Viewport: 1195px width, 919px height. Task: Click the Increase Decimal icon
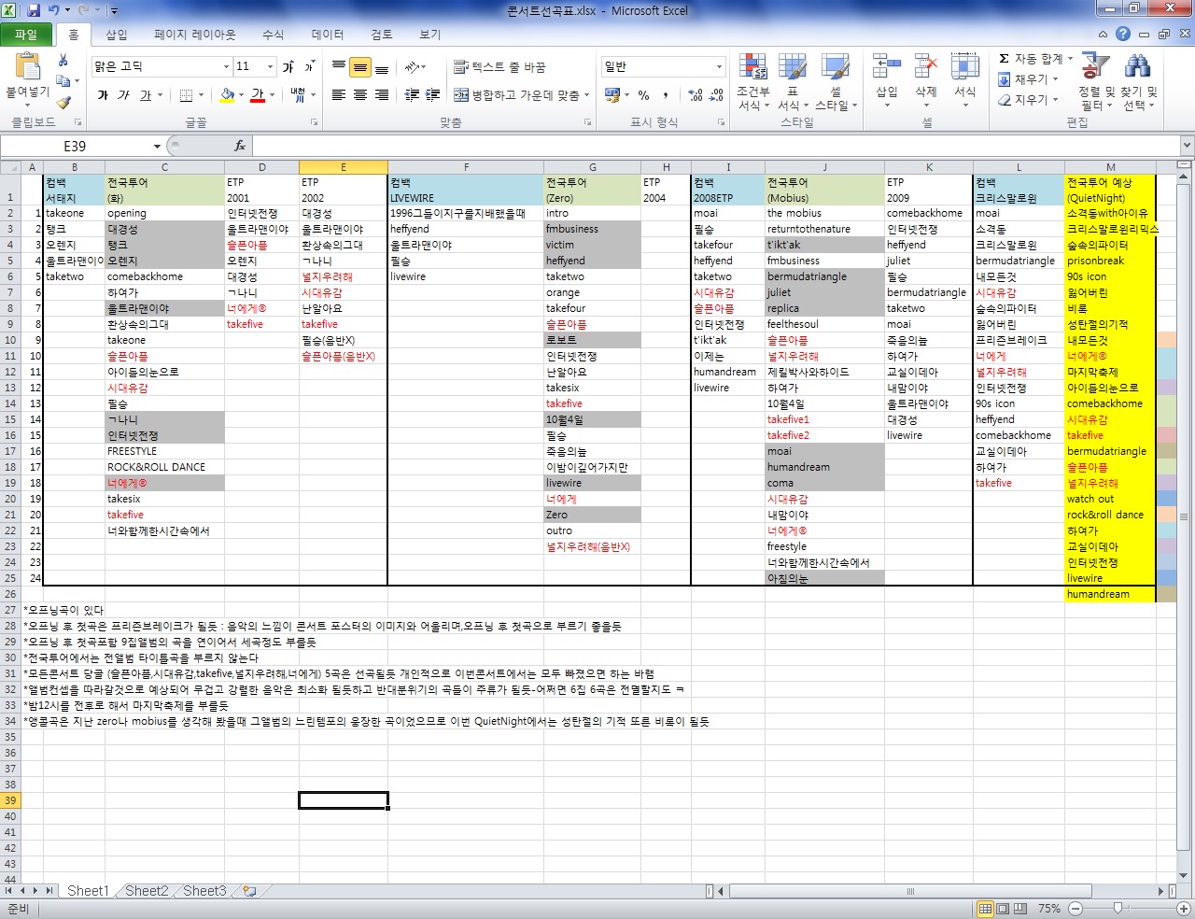point(696,95)
